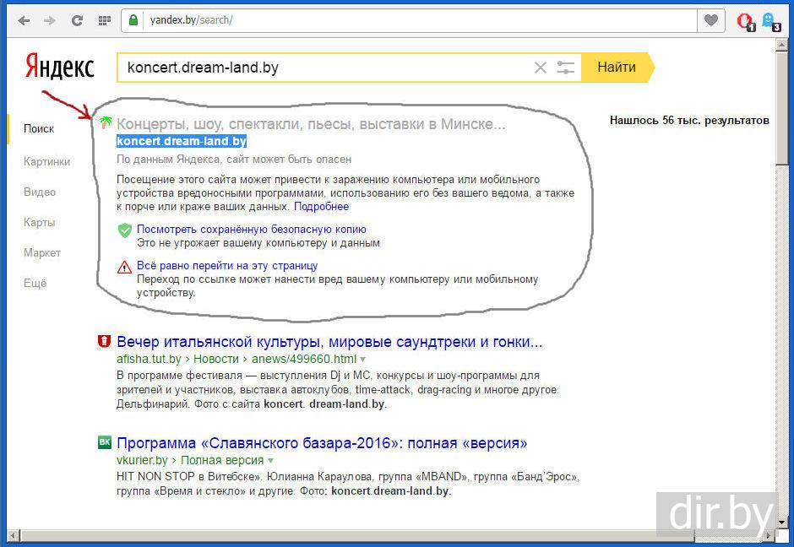Open the Карты section
The image size is (794, 547).
click(40, 222)
